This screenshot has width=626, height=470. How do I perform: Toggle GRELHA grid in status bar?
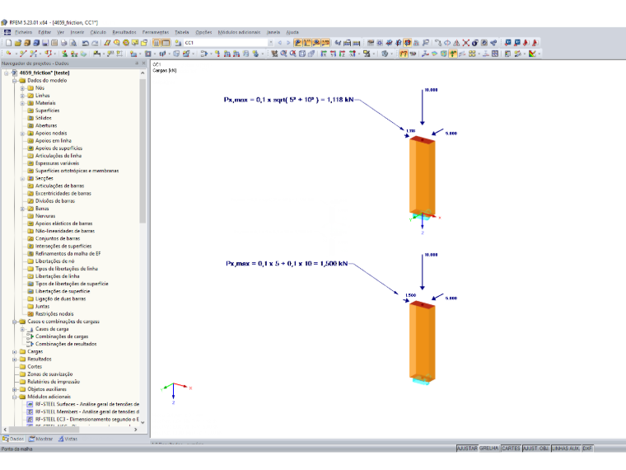488,449
